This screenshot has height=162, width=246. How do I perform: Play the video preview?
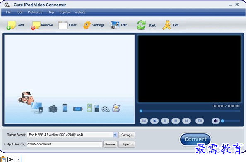pyautogui.click(x=154, y=121)
